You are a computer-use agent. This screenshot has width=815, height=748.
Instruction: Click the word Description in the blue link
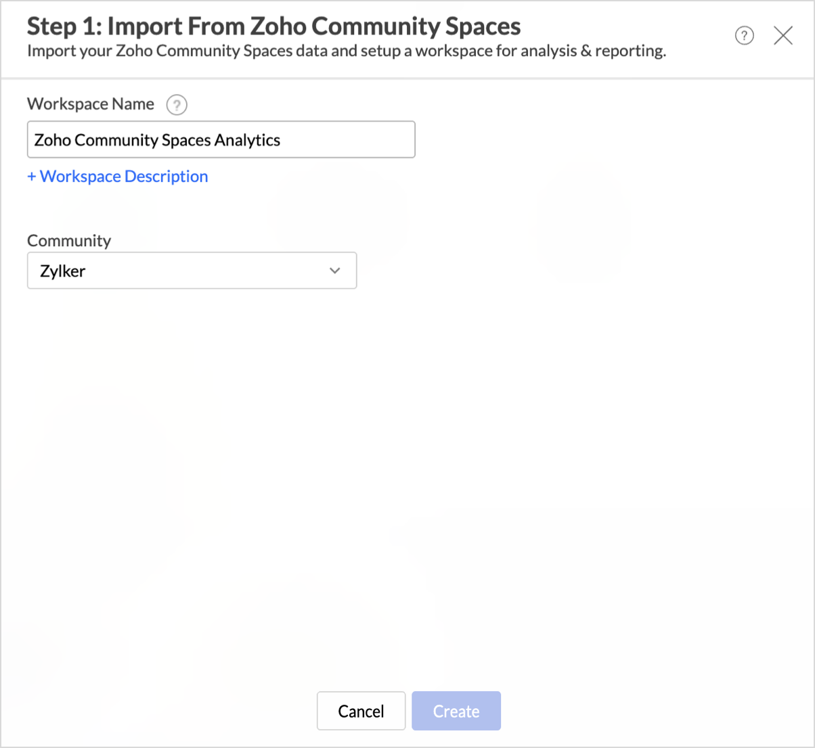(166, 177)
